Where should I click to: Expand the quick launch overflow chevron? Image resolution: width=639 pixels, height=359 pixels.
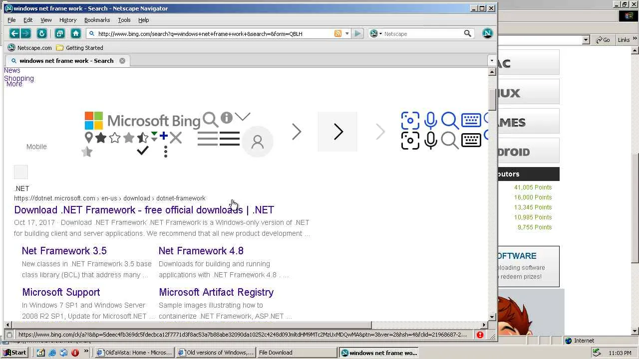(x=86, y=352)
